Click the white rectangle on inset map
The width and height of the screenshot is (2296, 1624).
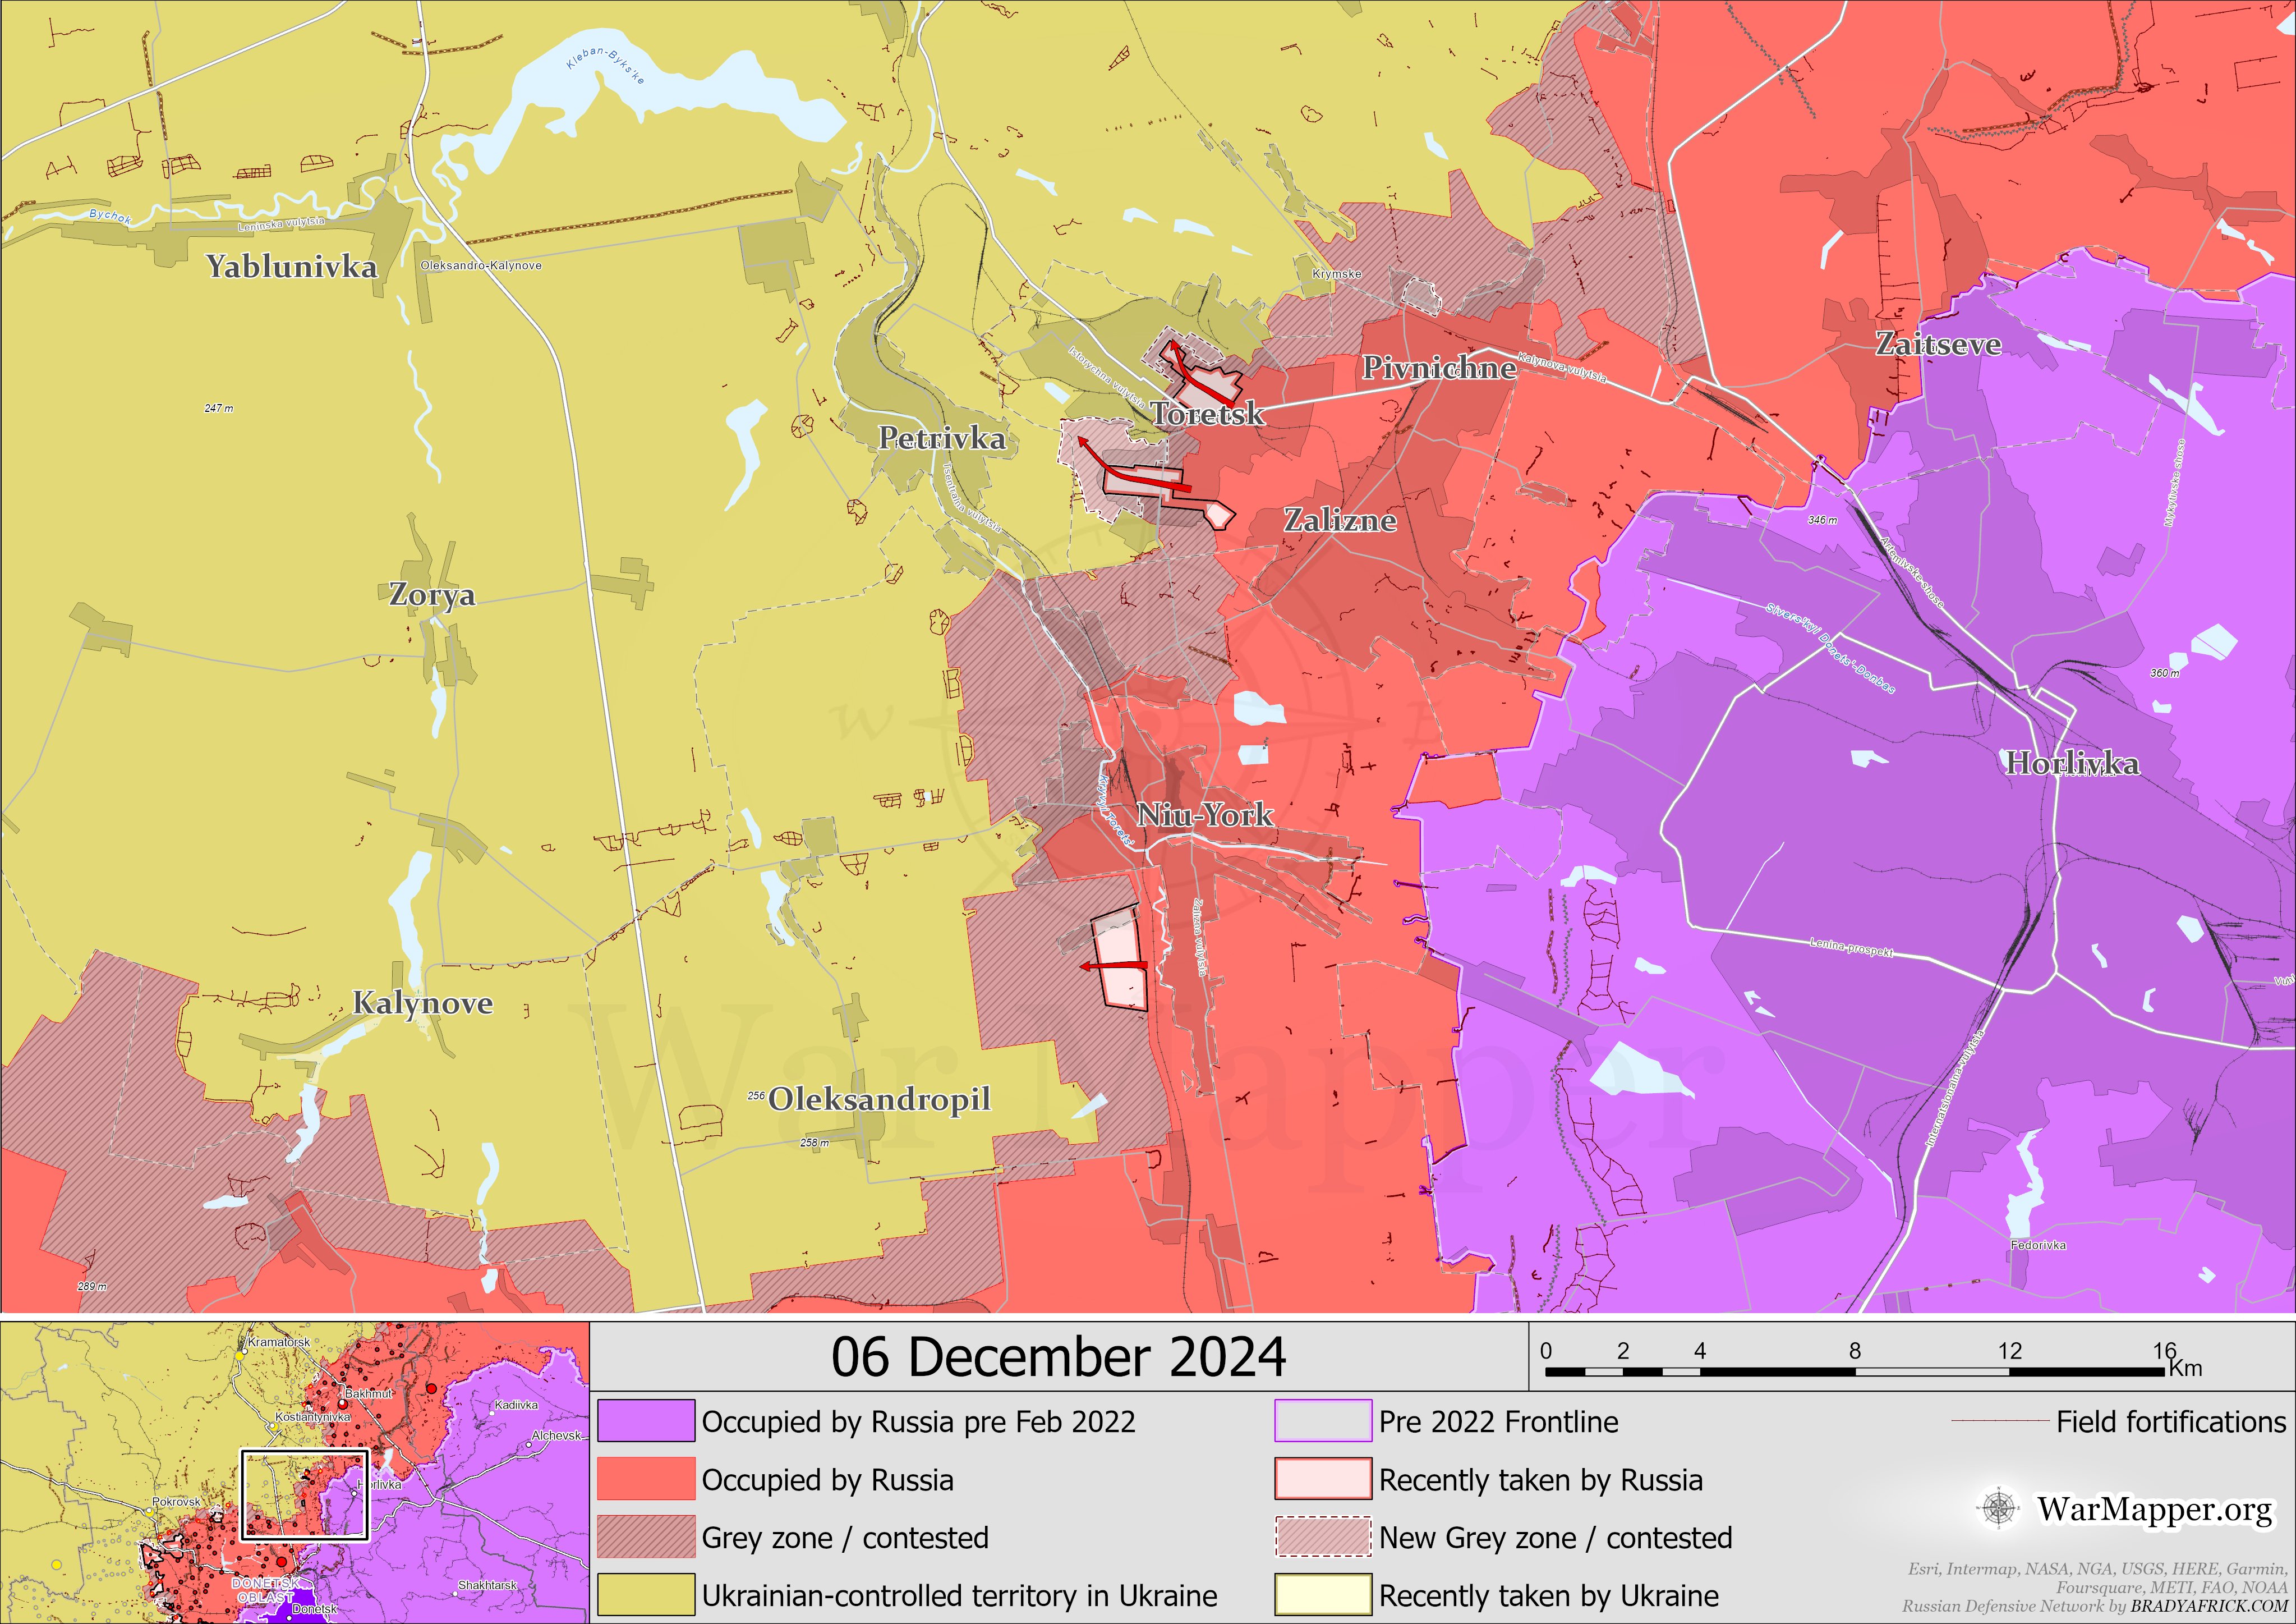[304, 1495]
